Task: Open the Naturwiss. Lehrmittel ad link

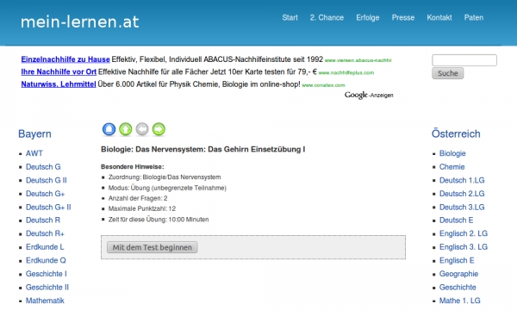Action: tap(59, 84)
